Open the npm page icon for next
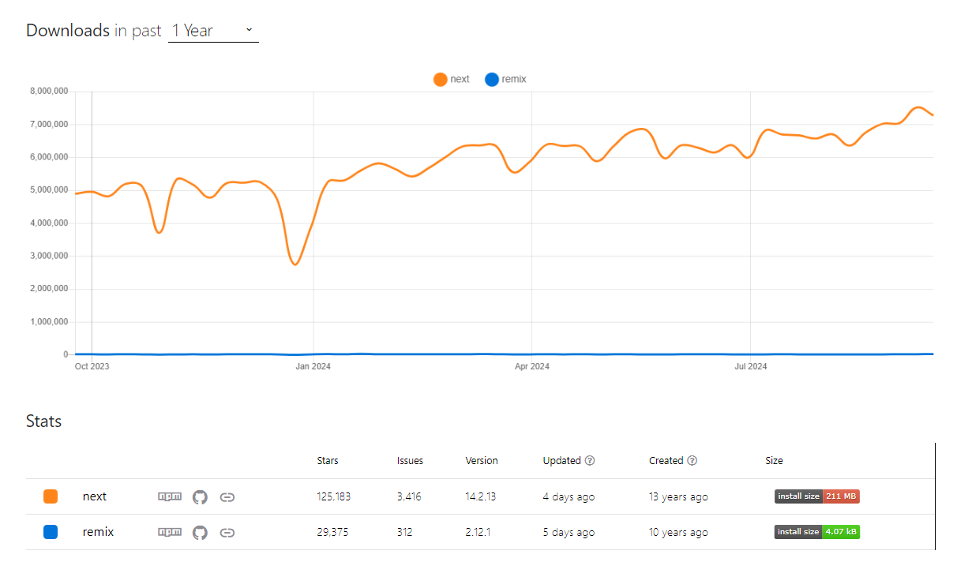972x573 pixels. 170,496
